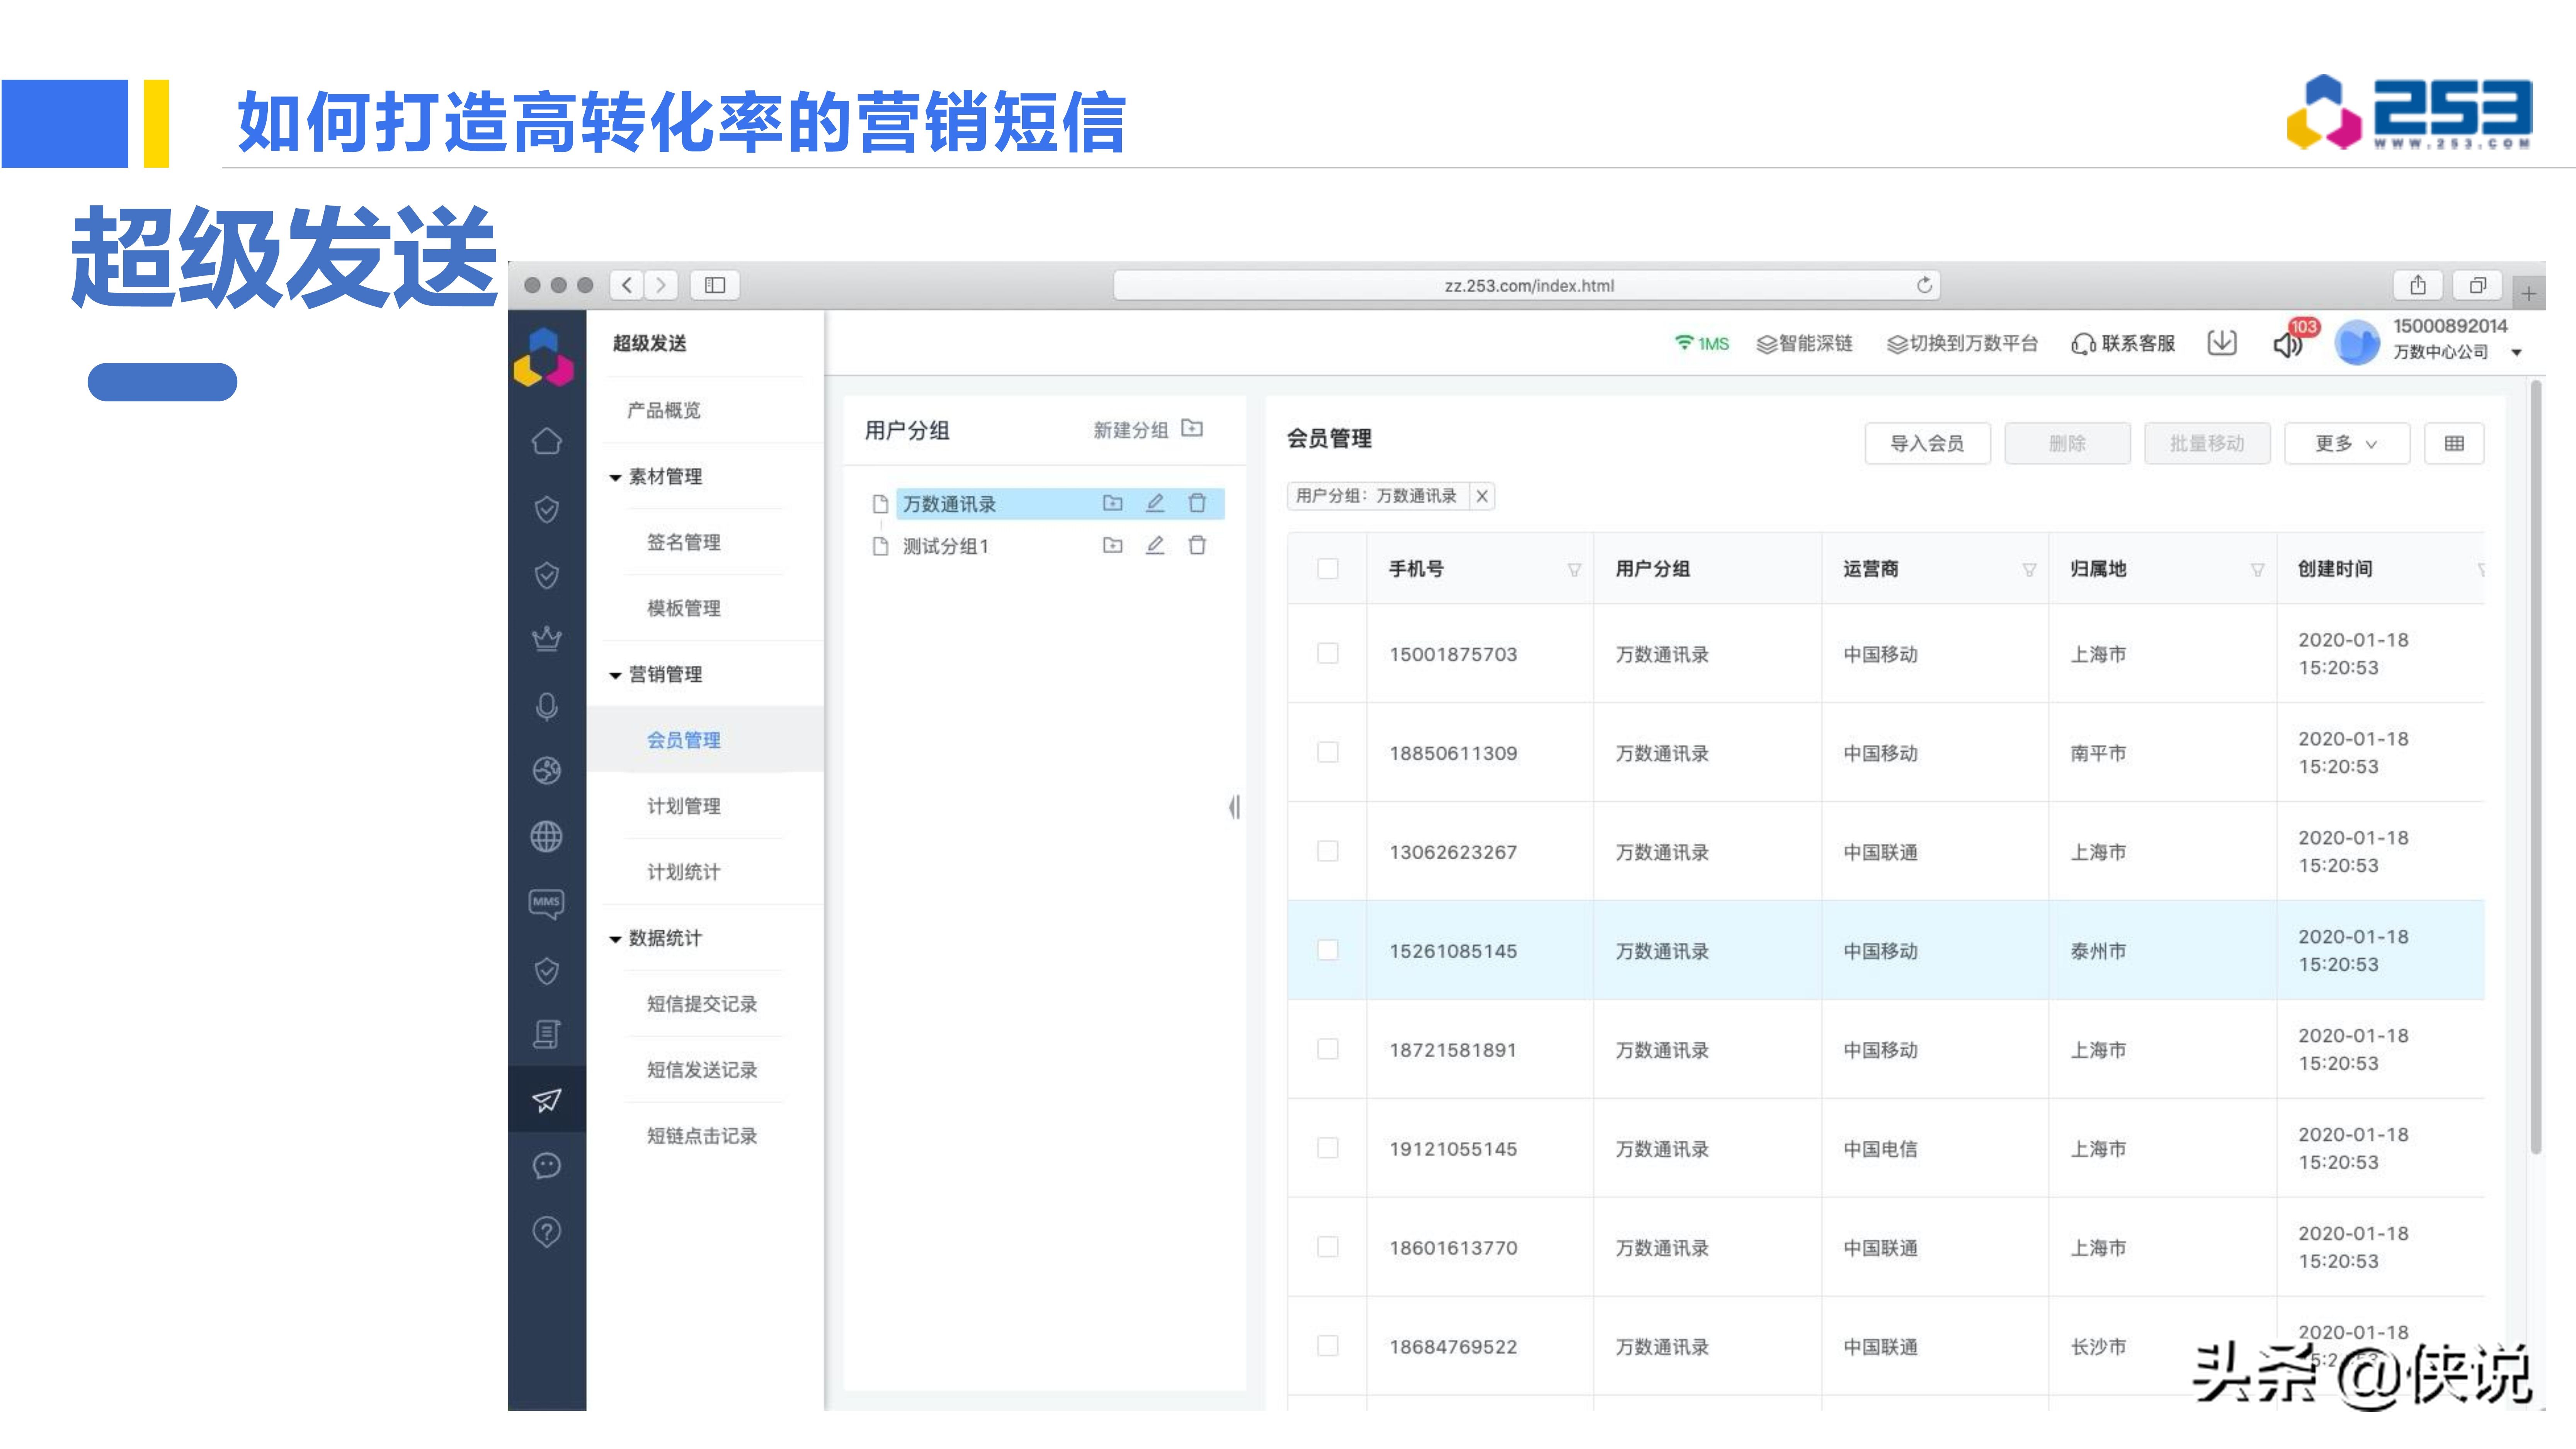Viewport: 2576px width, 1449px height.
Task: Remove the 用户分组: 万数通讯录 filter tag
Action: pos(1482,496)
